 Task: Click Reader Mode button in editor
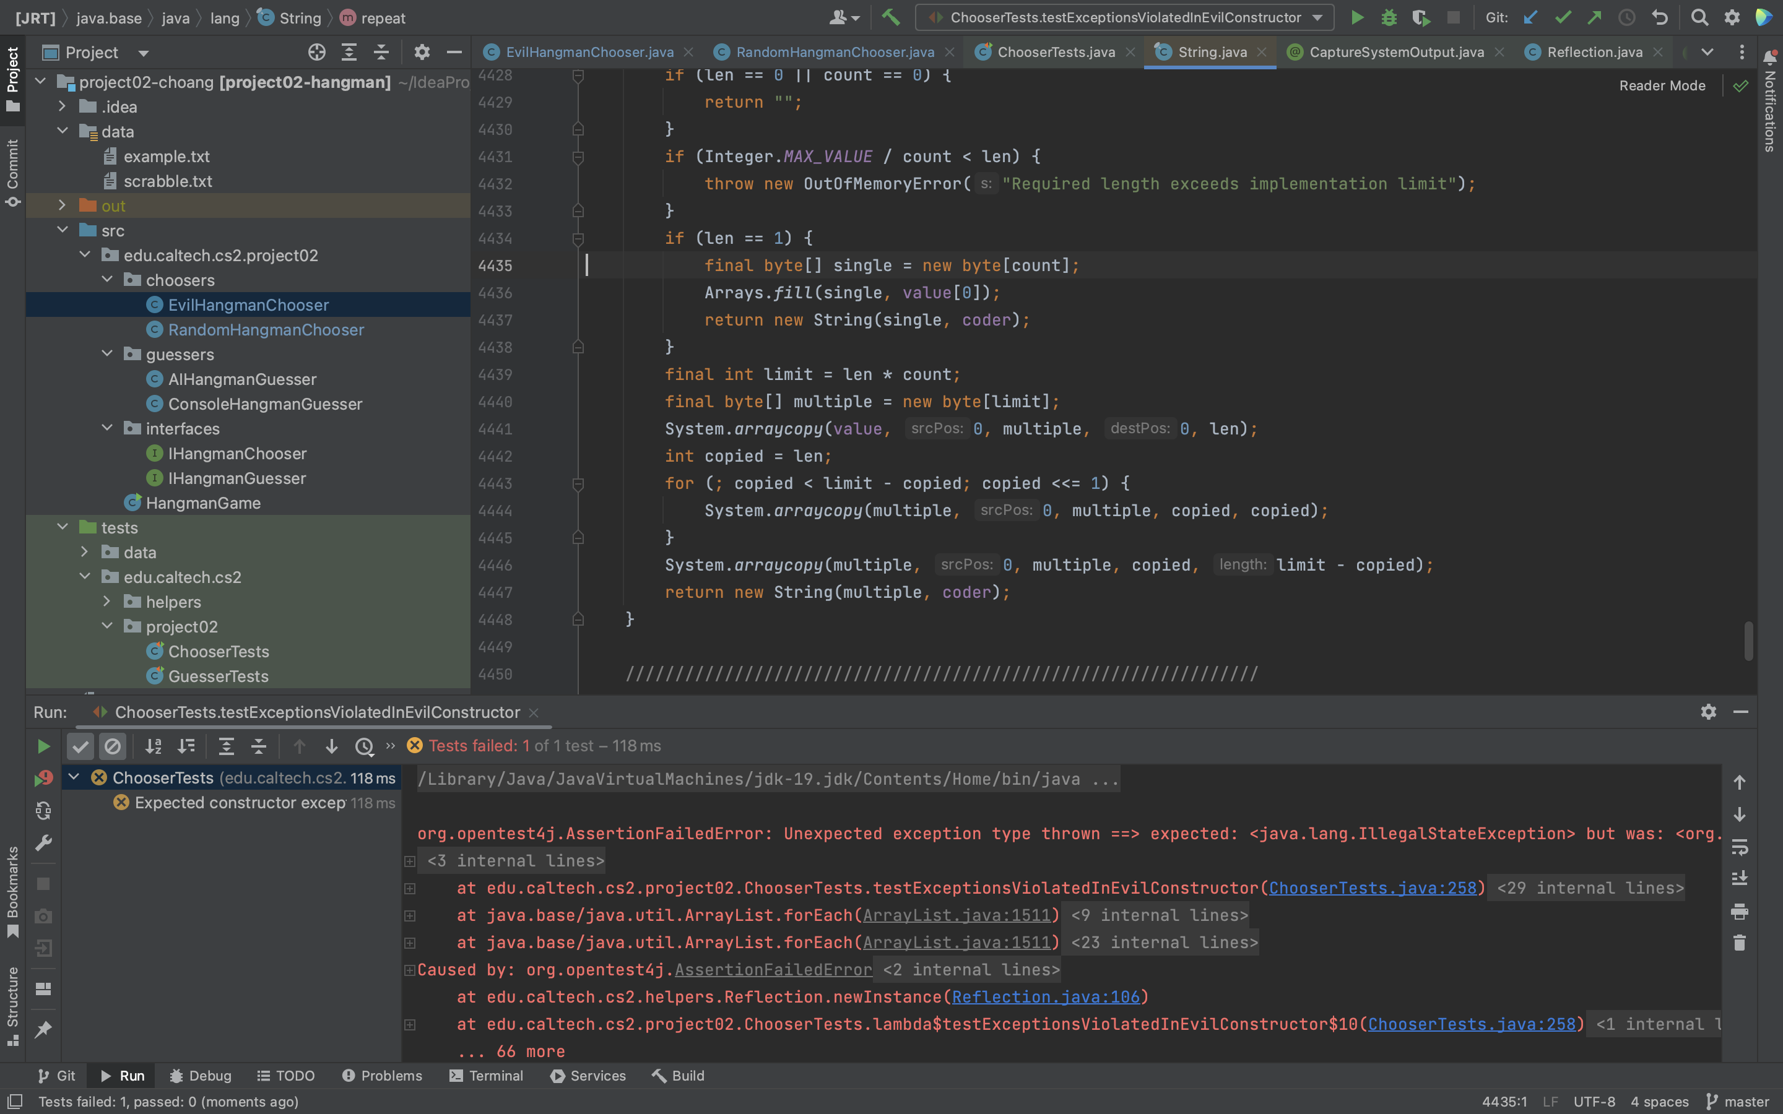pyautogui.click(x=1662, y=85)
